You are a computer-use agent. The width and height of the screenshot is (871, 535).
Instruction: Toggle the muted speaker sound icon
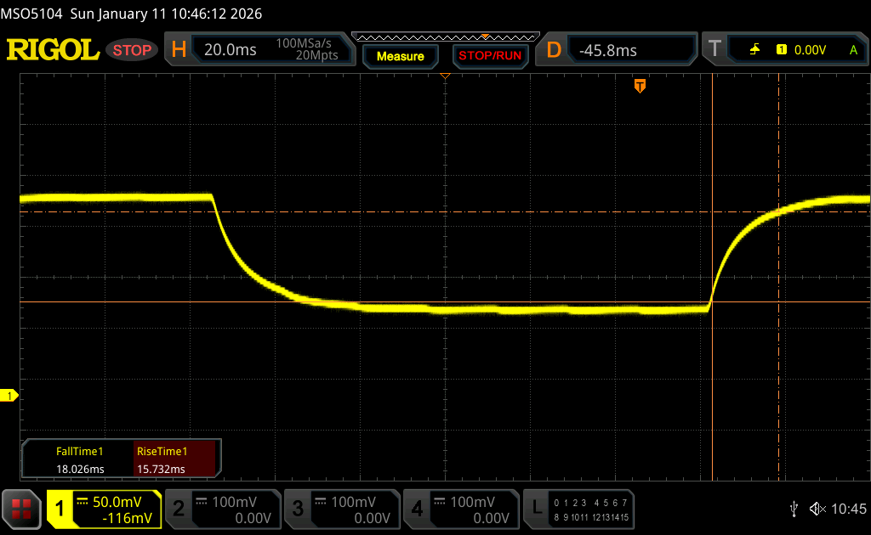[817, 509]
